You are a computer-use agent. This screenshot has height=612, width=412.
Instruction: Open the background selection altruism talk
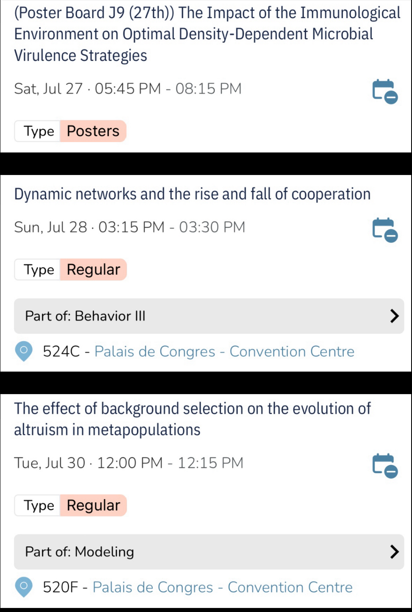point(192,419)
